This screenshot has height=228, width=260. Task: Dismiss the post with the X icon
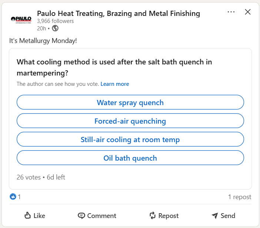(248, 12)
